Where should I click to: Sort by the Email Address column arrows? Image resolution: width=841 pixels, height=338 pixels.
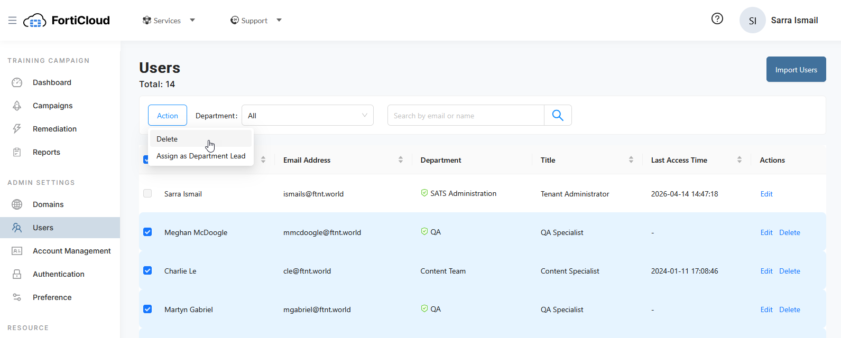(x=401, y=159)
